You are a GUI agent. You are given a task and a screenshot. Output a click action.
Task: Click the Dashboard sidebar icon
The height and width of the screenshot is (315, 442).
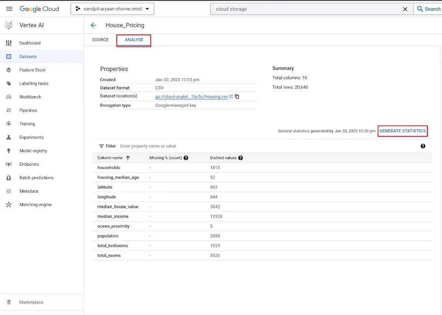[x=9, y=43]
